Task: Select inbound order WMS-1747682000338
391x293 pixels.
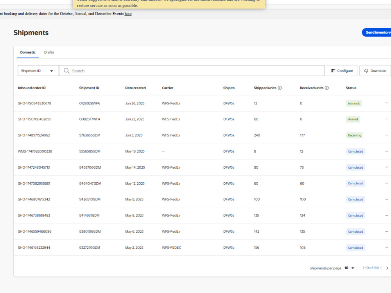Action: [x=35, y=151]
